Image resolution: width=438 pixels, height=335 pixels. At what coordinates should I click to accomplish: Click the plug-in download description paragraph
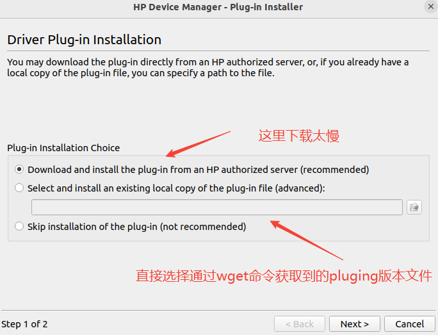point(207,67)
